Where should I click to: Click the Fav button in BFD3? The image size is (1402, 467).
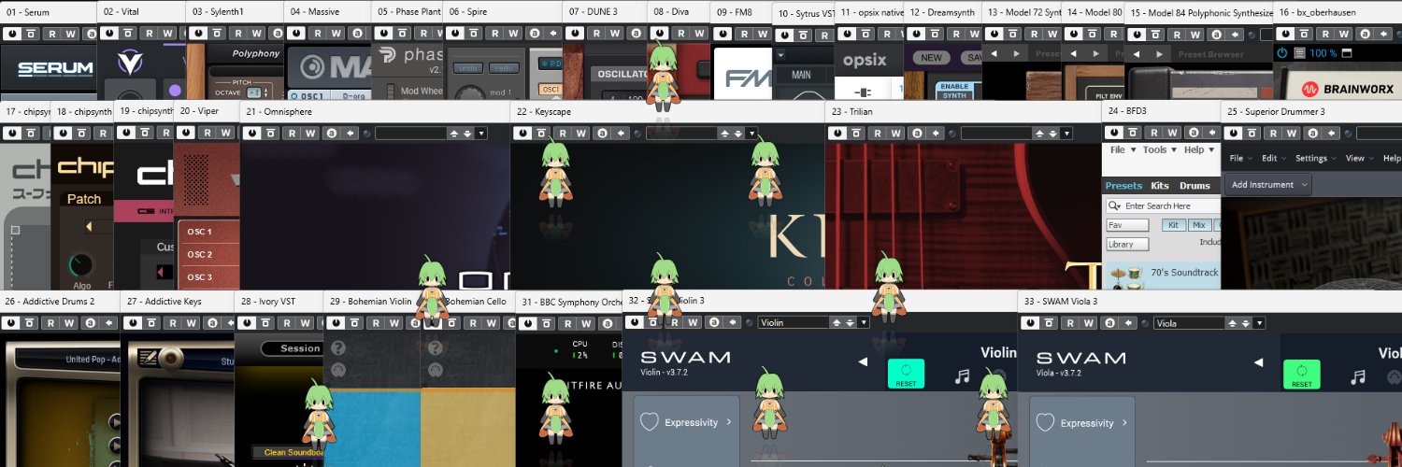pos(1127,225)
